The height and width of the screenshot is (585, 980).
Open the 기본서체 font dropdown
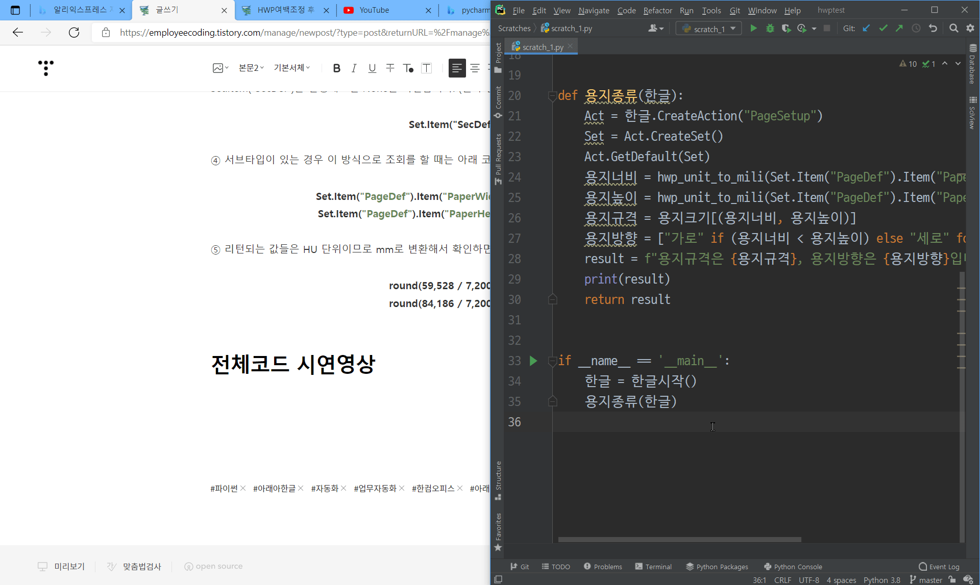[x=291, y=68]
